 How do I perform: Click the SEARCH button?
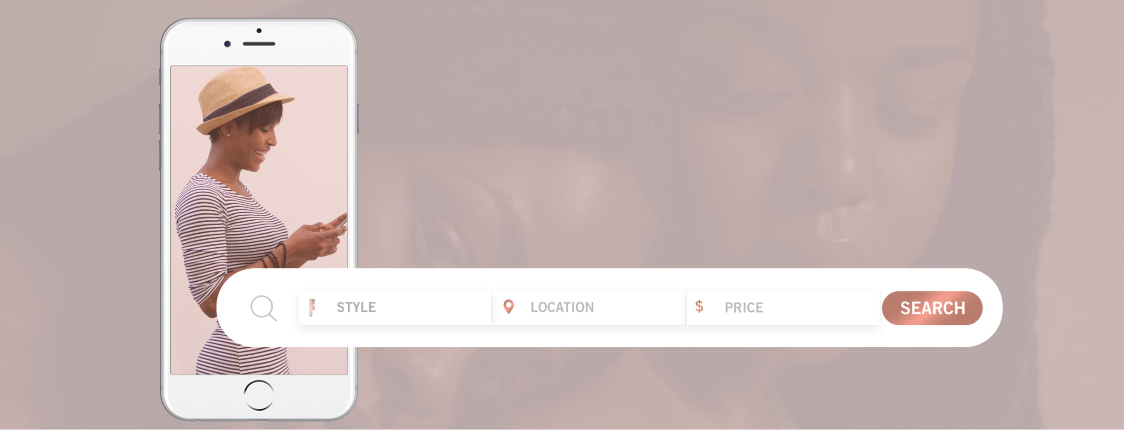[932, 308]
